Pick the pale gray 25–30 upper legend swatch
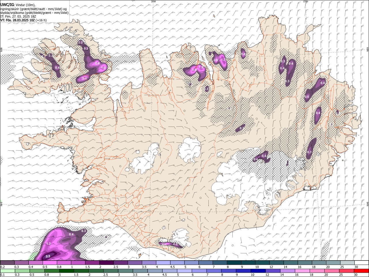This screenshot has height=277, width=369. click(x=347, y=263)
